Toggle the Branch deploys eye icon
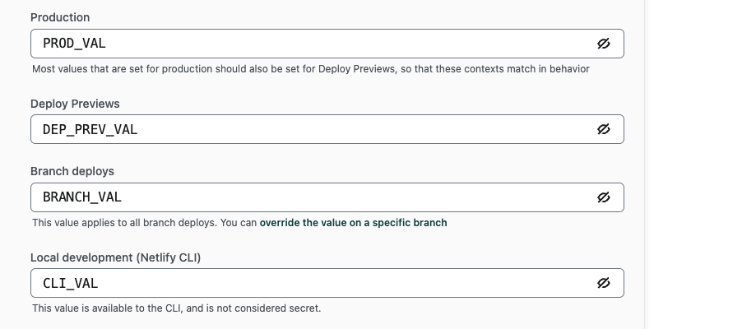 point(603,197)
